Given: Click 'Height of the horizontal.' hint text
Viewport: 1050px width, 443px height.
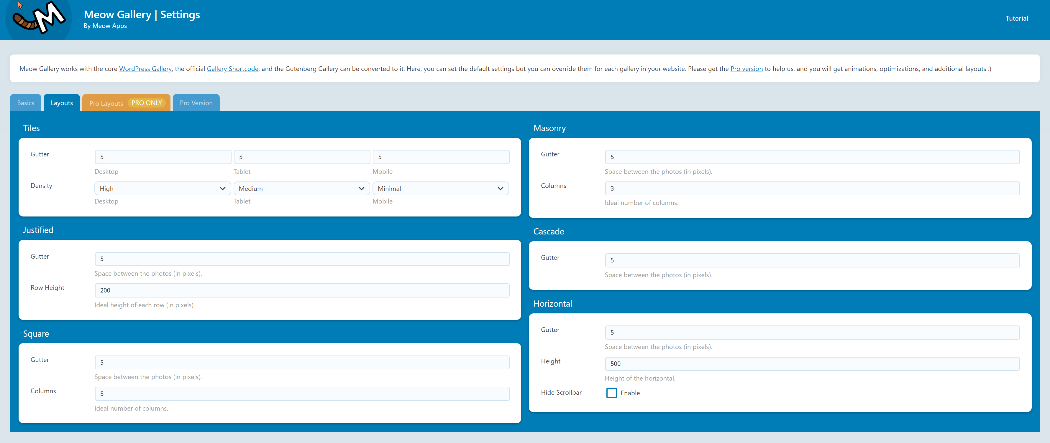Looking at the screenshot, I should pyautogui.click(x=640, y=378).
